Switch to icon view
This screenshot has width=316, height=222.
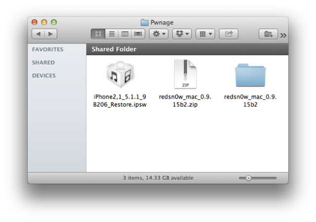[x=98, y=34]
